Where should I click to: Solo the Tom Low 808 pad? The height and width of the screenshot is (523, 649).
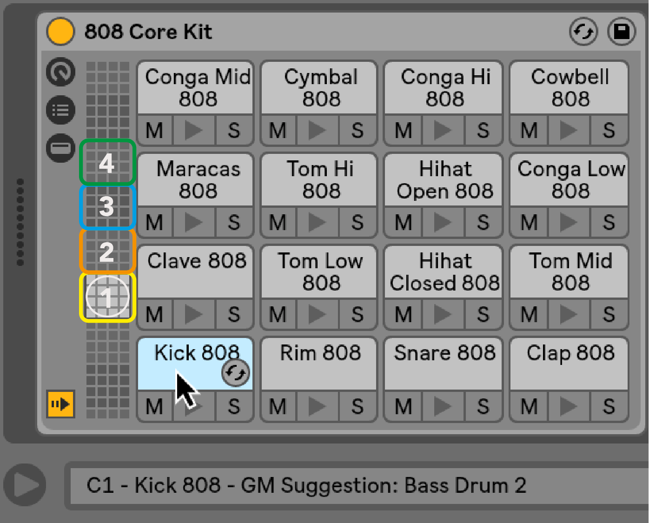(x=358, y=314)
